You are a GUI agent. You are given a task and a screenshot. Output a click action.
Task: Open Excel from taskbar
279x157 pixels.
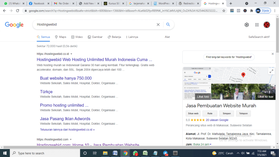[x=145, y=153]
